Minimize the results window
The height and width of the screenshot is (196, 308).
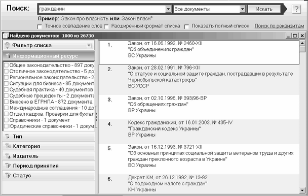pyautogui.click(x=288, y=36)
